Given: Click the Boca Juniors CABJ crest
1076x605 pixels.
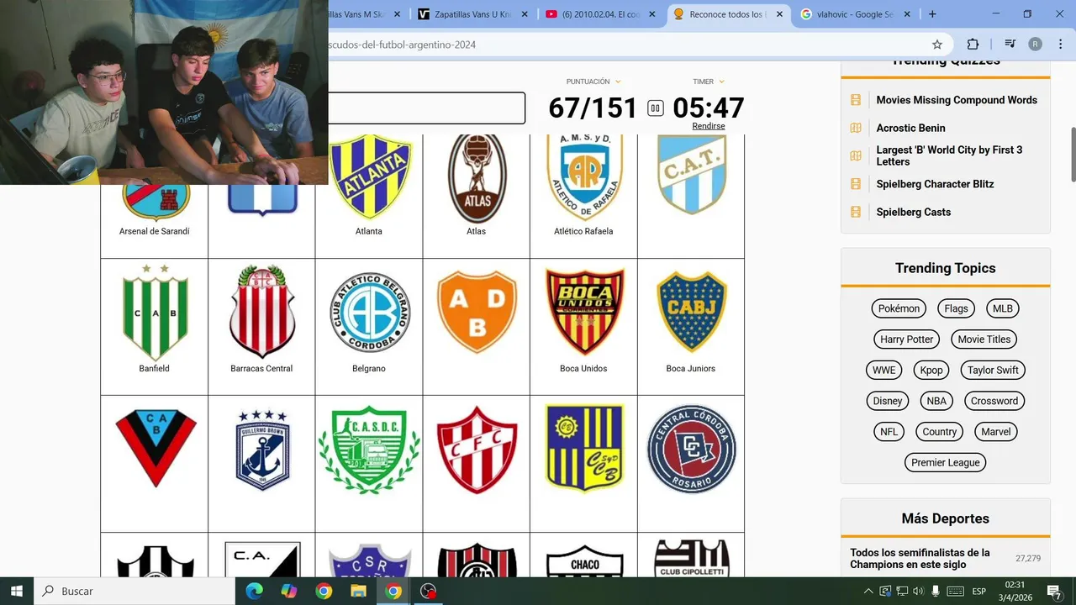Looking at the screenshot, I should coord(691,312).
